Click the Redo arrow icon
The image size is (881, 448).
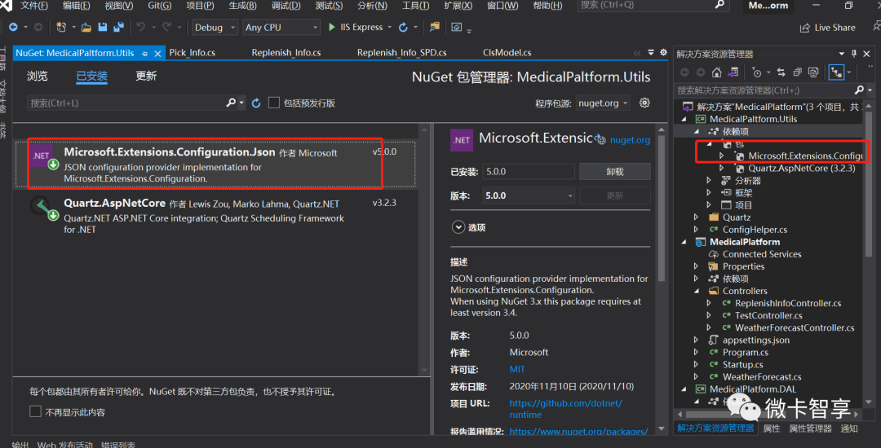pyautogui.click(x=167, y=27)
